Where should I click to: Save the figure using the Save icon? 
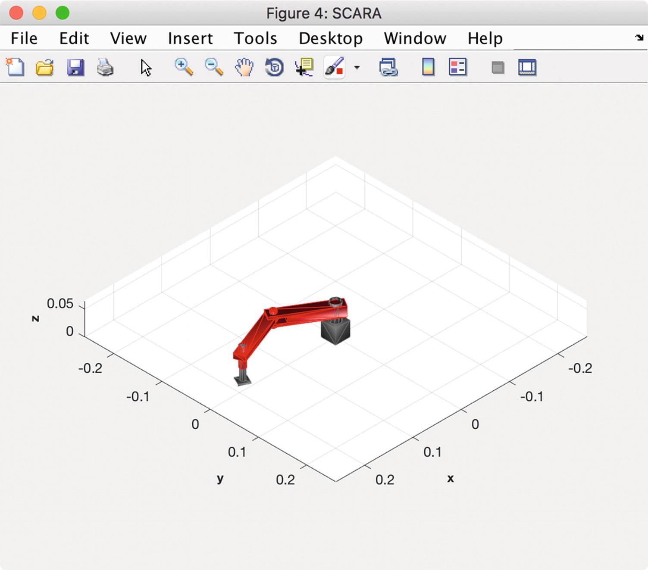[75, 67]
